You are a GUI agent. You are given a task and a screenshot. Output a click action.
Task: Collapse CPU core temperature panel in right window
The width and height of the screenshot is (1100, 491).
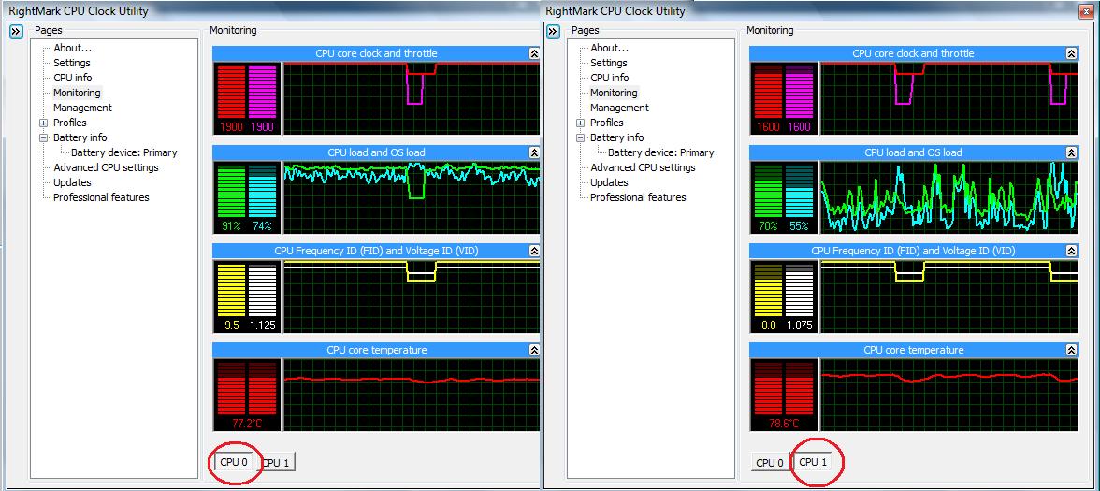[x=1070, y=350]
